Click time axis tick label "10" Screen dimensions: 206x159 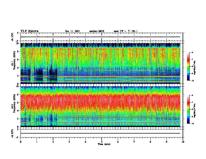[183, 142]
